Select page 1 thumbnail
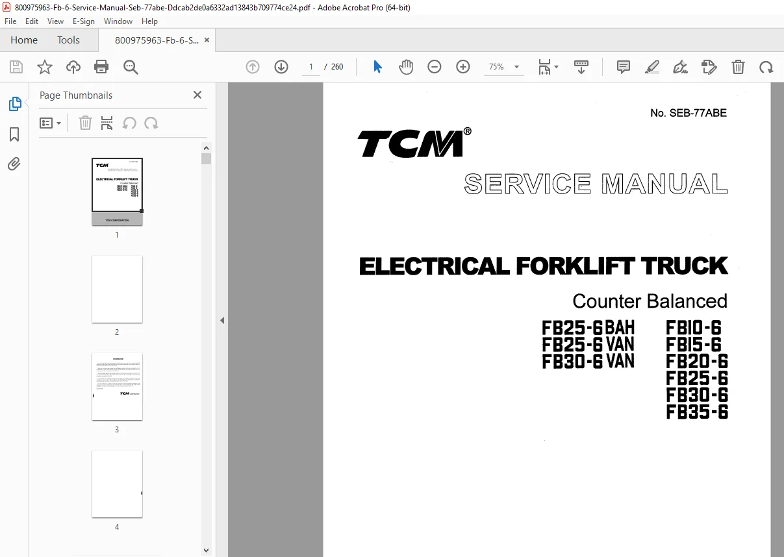Viewport: 784px width, 557px height. point(117,192)
